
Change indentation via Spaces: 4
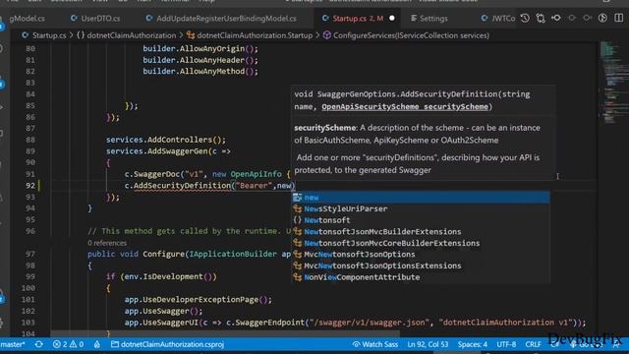[x=473, y=344]
